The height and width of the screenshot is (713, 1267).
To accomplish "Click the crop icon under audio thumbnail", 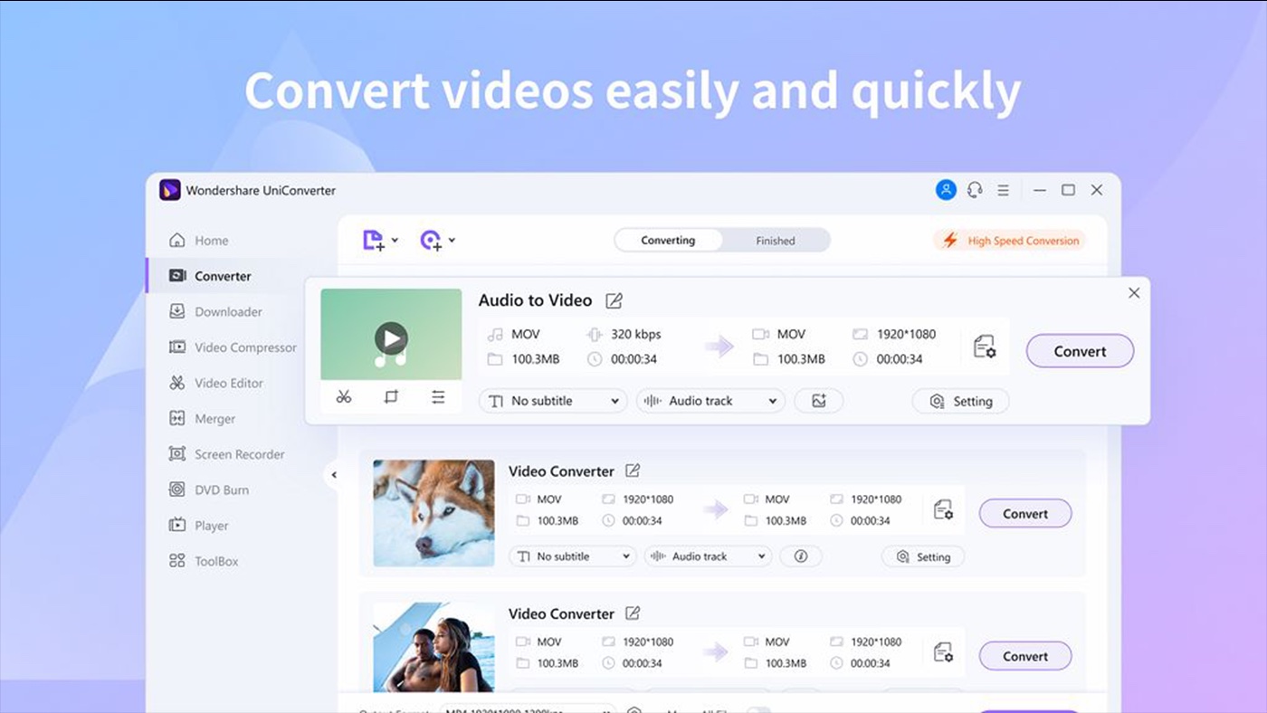I will pos(391,397).
